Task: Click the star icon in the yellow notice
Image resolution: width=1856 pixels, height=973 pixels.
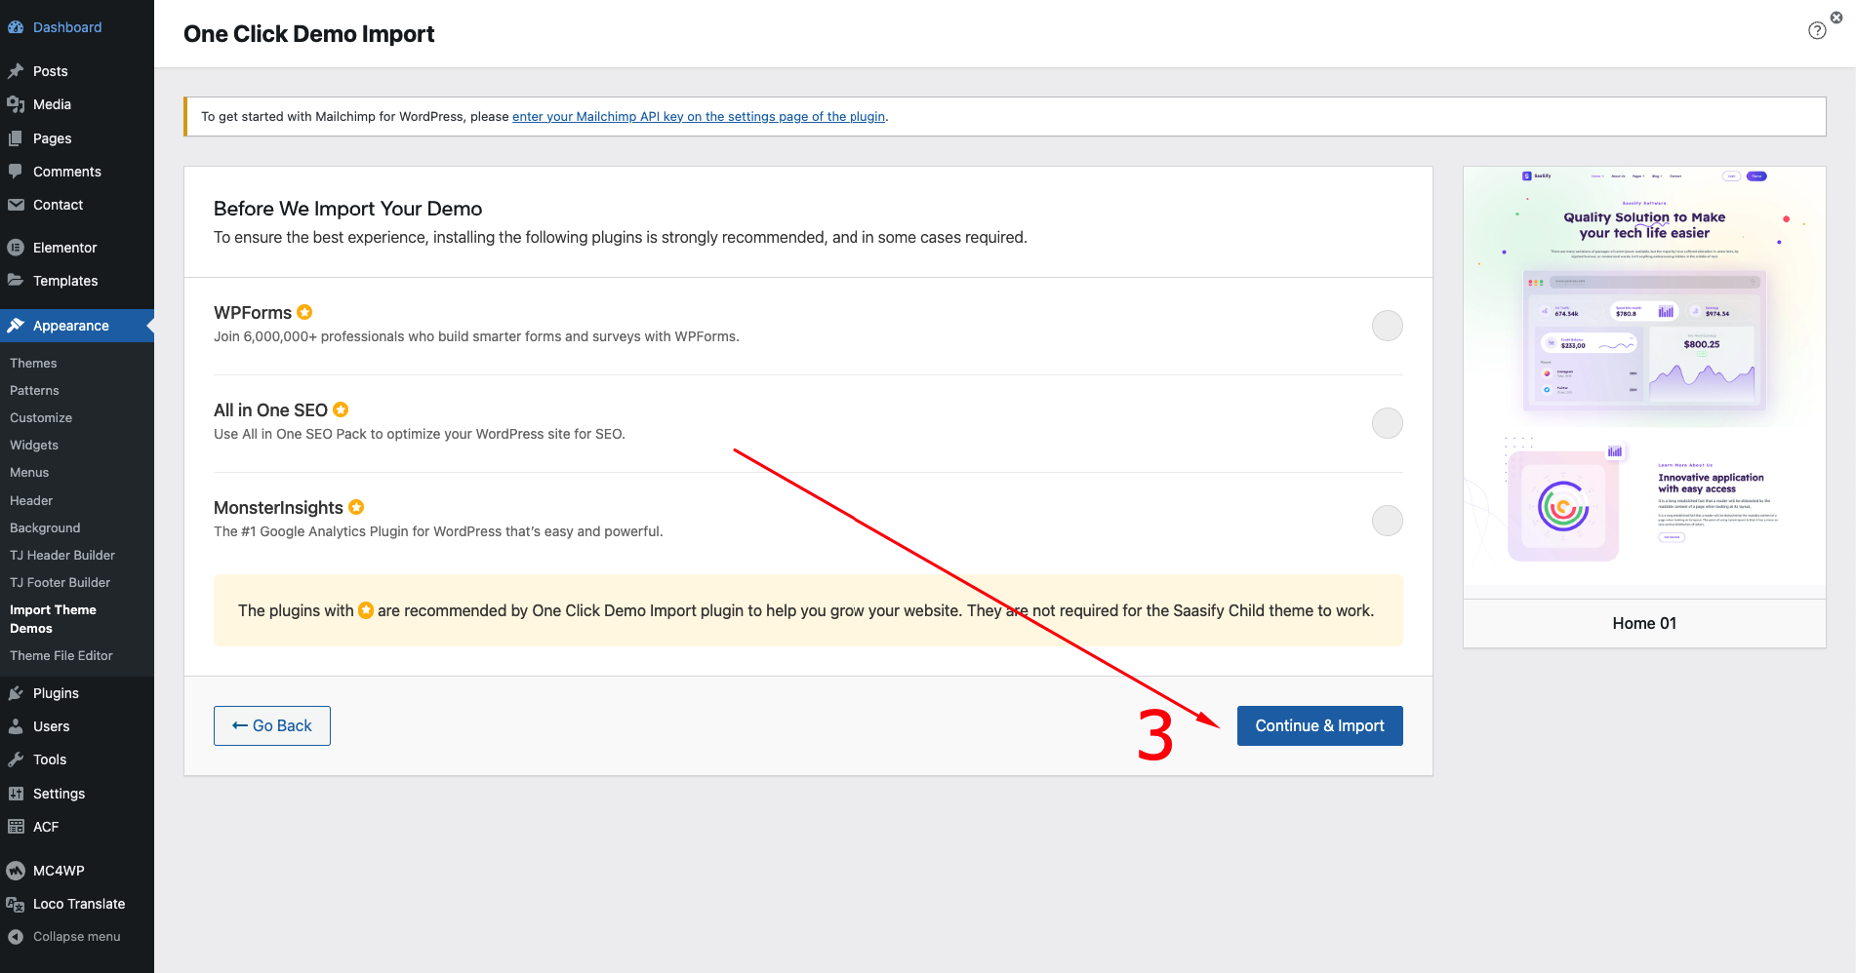Action: click(x=366, y=610)
